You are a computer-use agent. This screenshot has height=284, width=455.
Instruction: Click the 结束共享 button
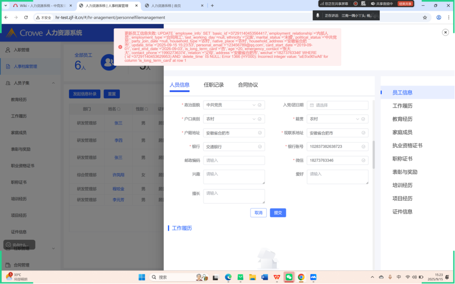(405, 4)
